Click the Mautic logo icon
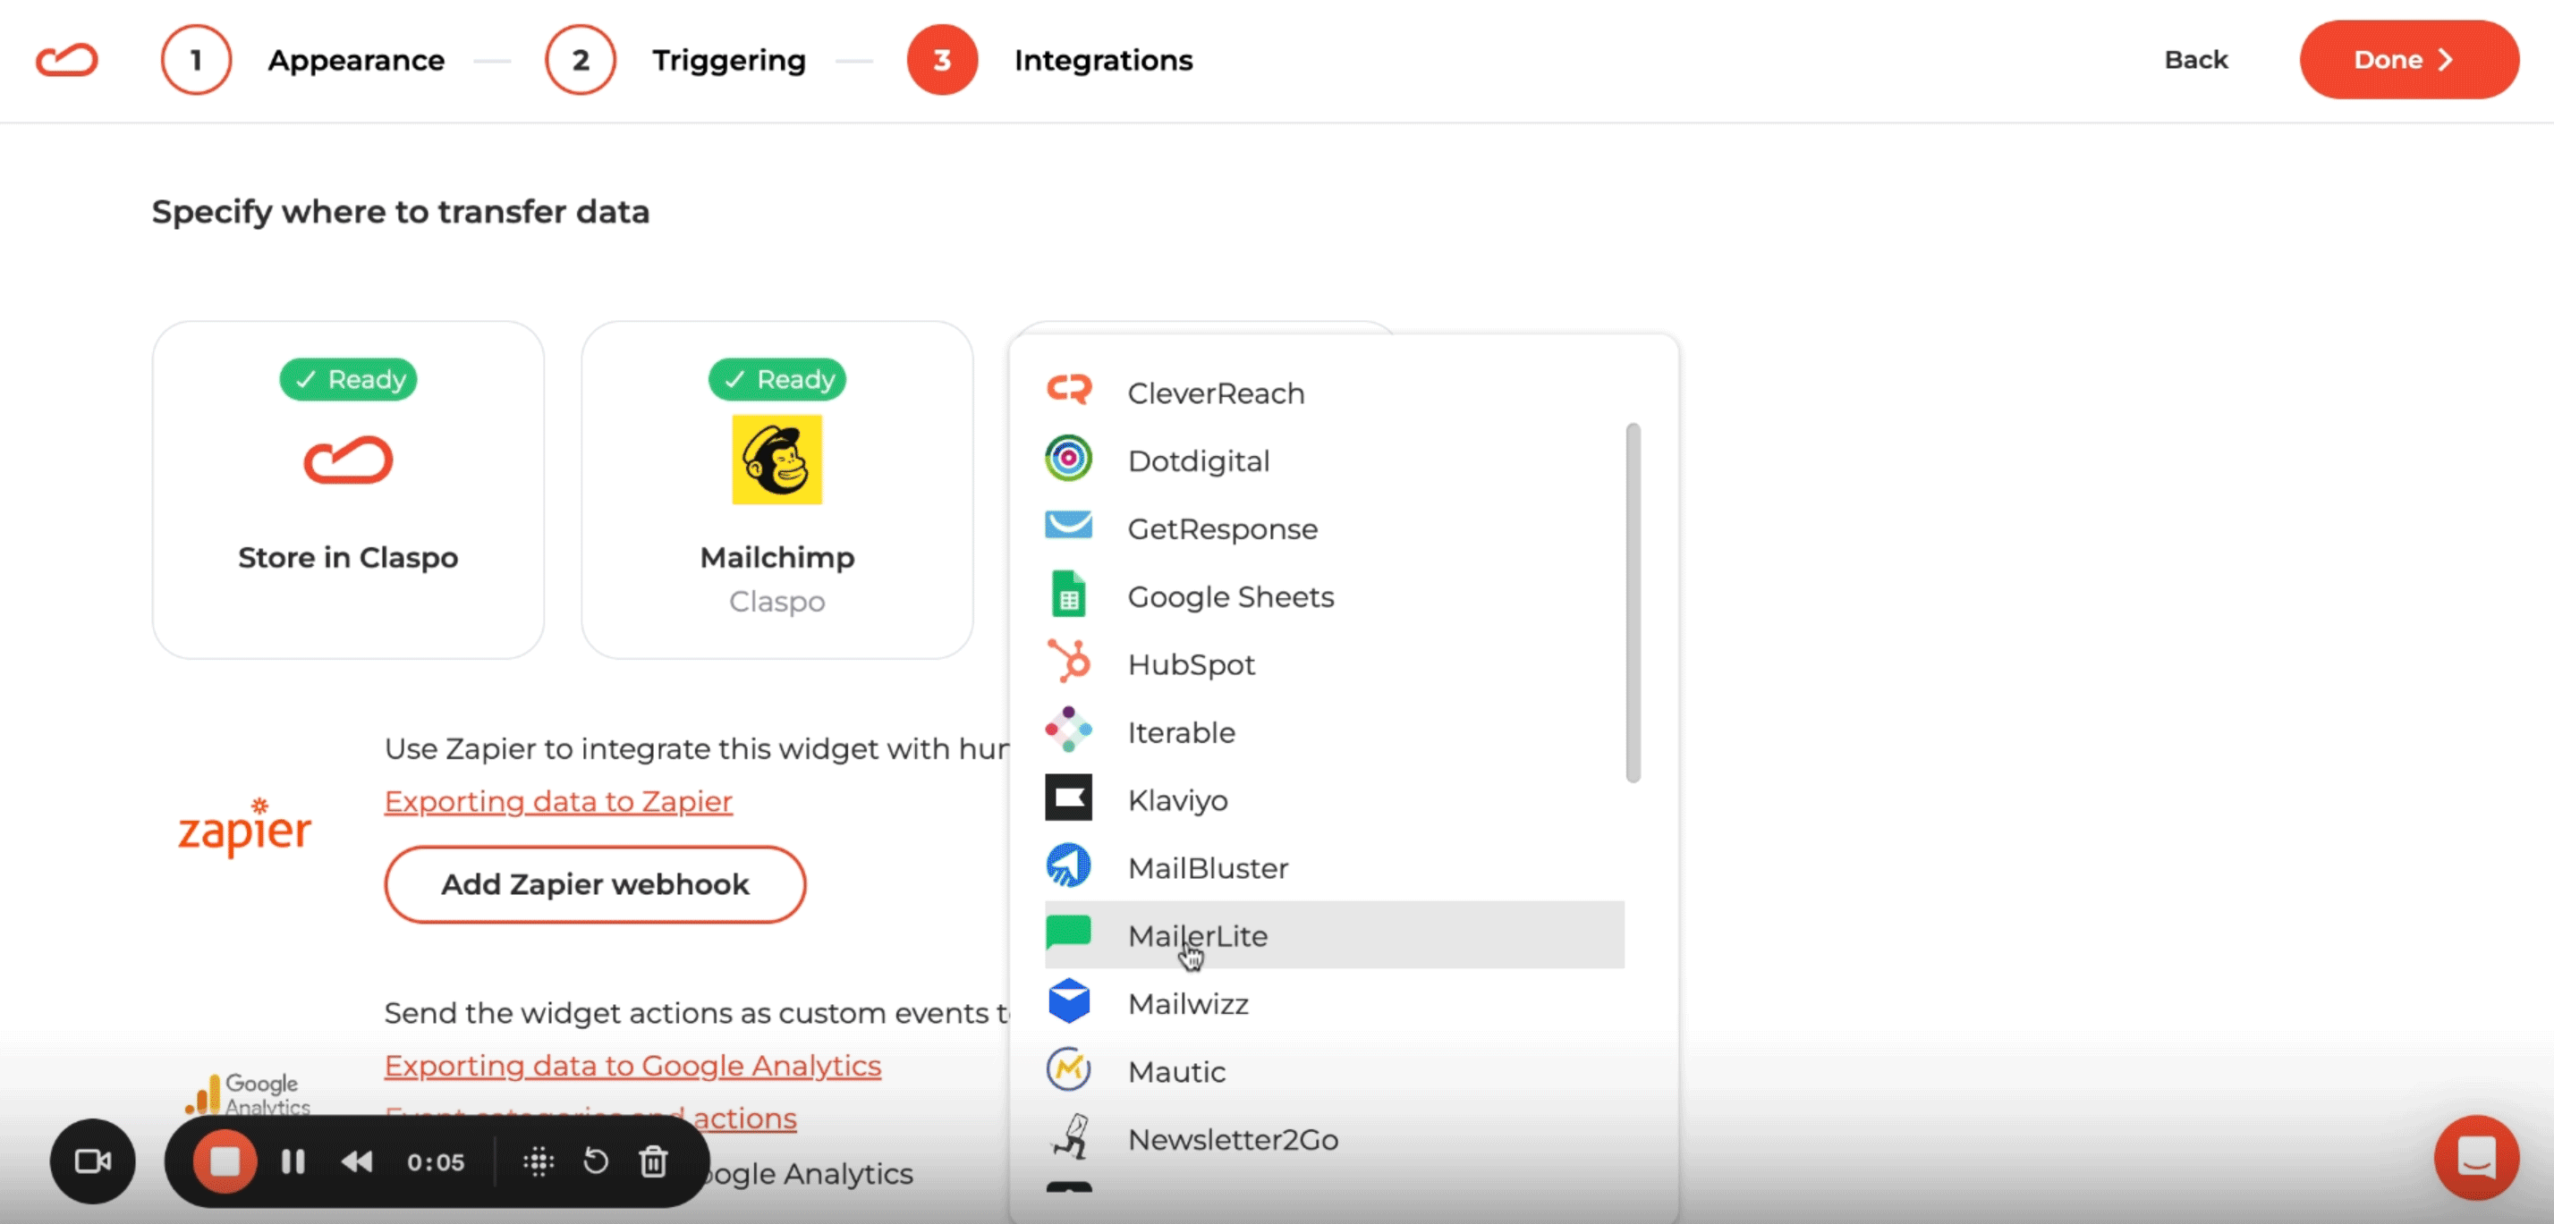 (x=1068, y=1068)
